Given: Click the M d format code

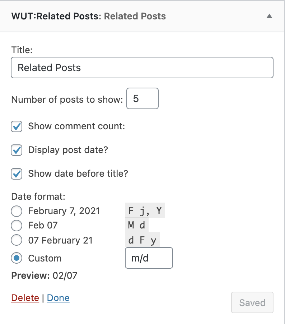Looking at the screenshot, I should (137, 225).
